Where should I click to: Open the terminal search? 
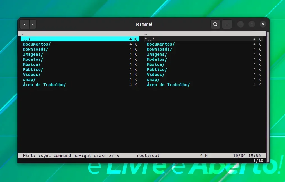[x=215, y=24]
